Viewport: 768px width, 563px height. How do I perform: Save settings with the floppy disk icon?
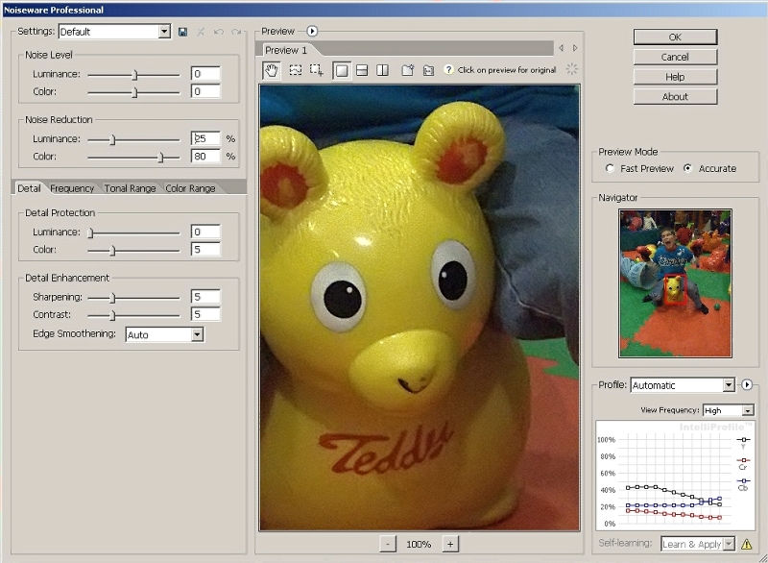pos(182,32)
